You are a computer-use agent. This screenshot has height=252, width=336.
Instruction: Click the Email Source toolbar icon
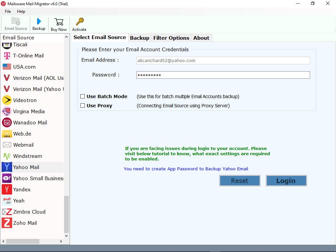[16, 21]
